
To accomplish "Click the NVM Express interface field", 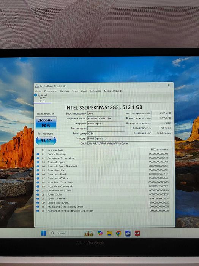I will click(x=106, y=124).
